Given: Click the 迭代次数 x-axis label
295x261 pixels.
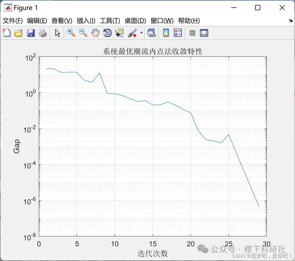Looking at the screenshot, I should 152,253.
